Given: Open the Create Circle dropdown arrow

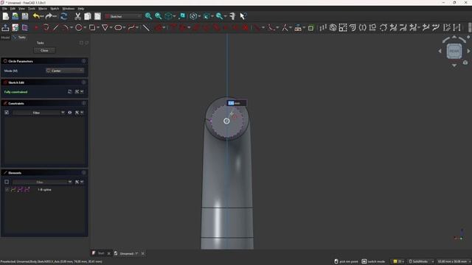Looking at the screenshot, I should (x=85, y=28).
